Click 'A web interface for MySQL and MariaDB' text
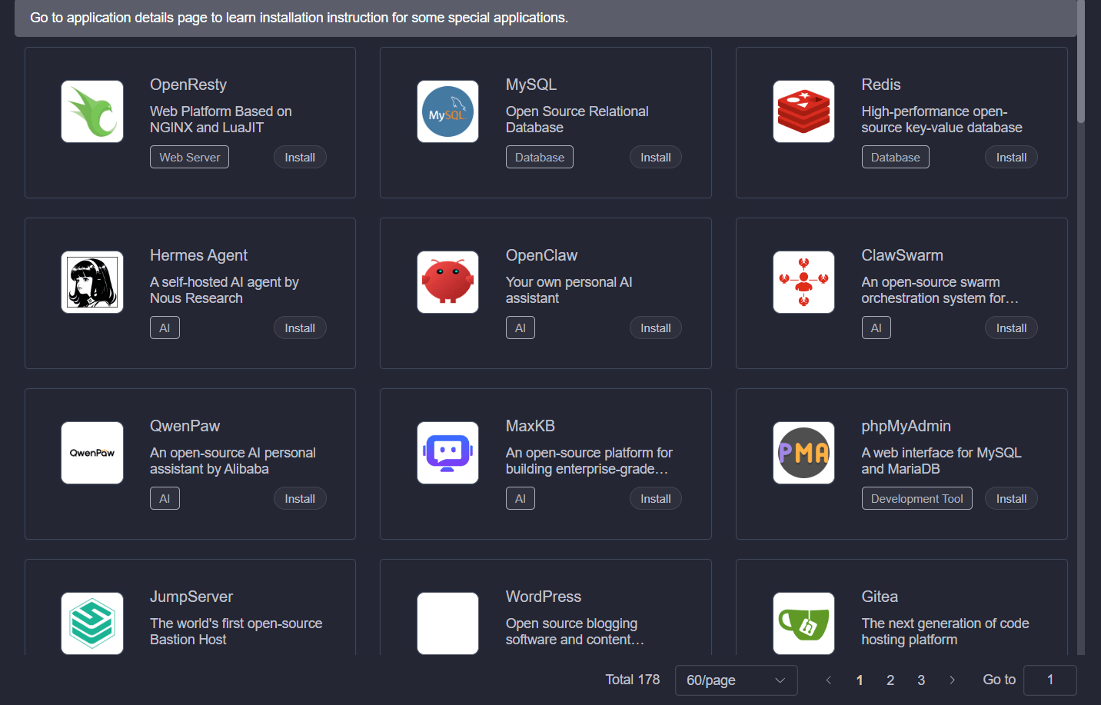Screen dimensions: 1101x705 coord(941,461)
